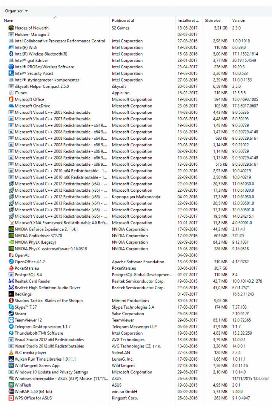This screenshot has height=406, width=272.
Task: Click the Microsoft Office icon
Action: [11, 99]
